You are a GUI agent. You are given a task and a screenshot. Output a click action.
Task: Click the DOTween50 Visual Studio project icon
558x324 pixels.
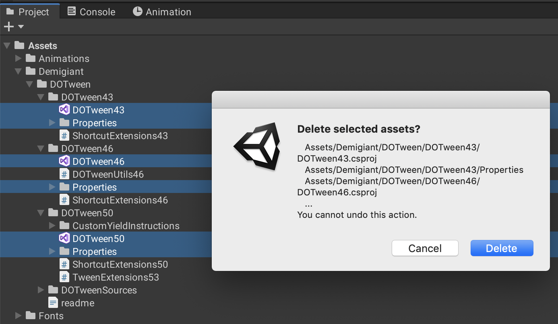(x=64, y=238)
